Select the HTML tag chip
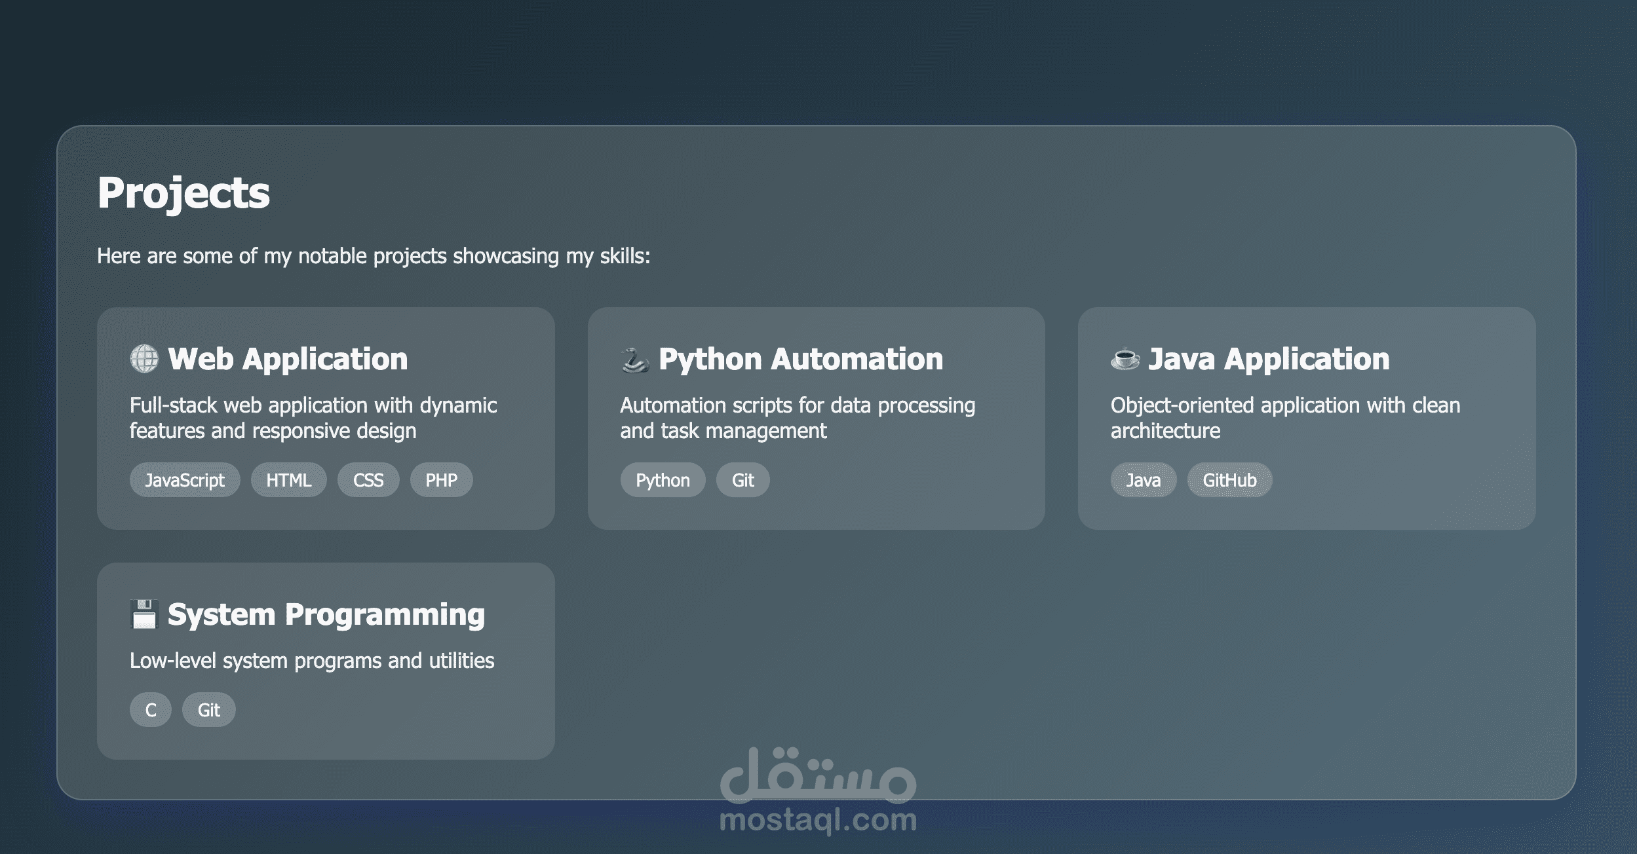The image size is (1637, 854). 288,480
